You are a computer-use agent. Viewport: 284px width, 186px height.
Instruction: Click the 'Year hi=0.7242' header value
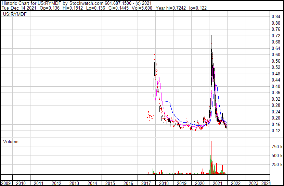click(171, 8)
